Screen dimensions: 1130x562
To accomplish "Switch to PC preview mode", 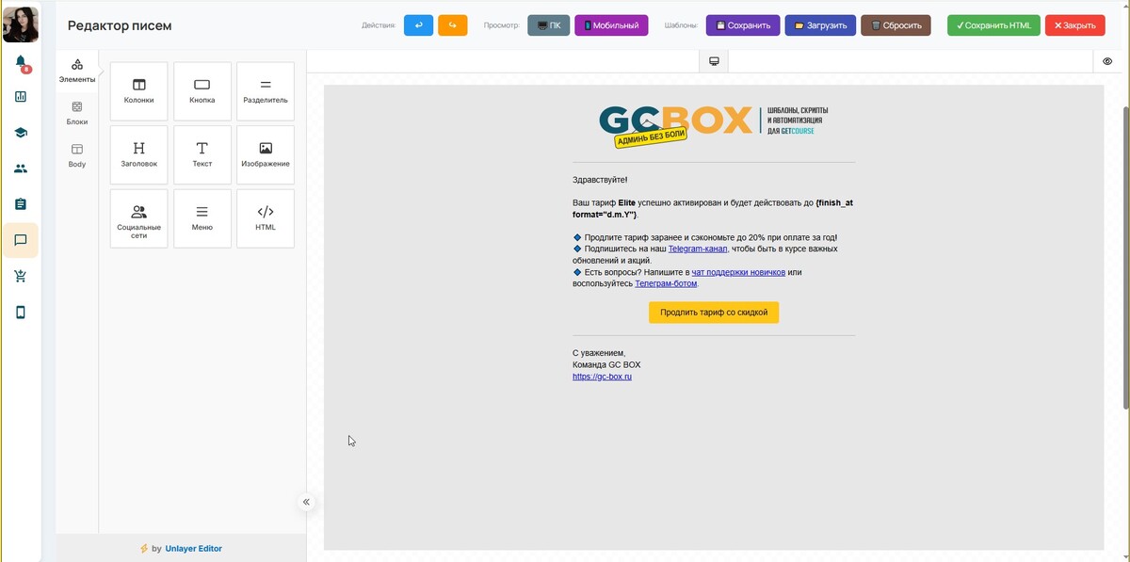I will (x=548, y=25).
